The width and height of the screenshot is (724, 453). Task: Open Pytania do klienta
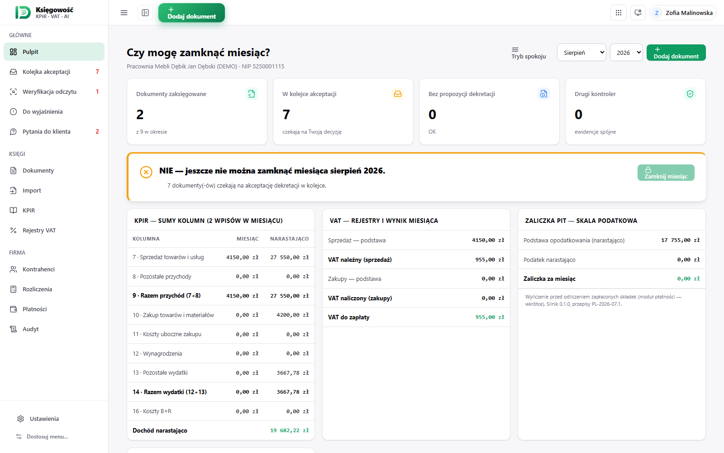[x=54, y=131]
